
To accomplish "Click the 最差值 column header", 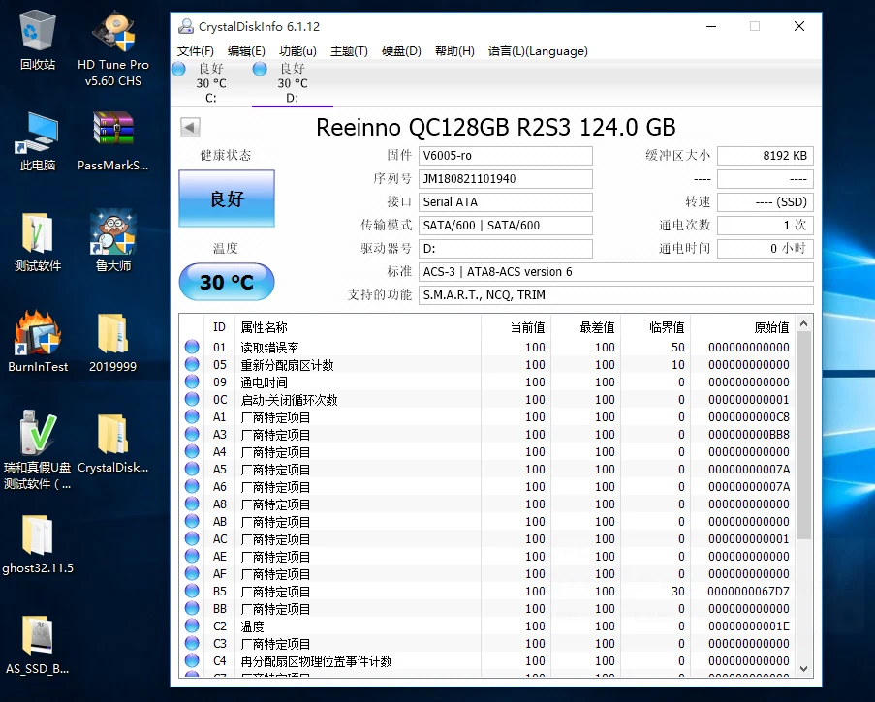I will tap(585, 327).
